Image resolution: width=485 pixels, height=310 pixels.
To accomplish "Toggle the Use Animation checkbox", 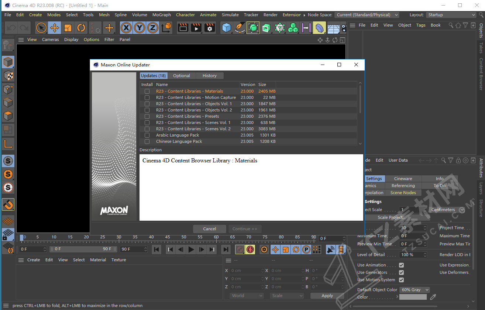I will pyautogui.click(x=401, y=265).
